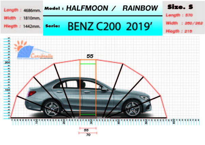Click the '400' mark on the horizontal scale
Viewport: 205px width, 145px height.
(x=119, y=121)
